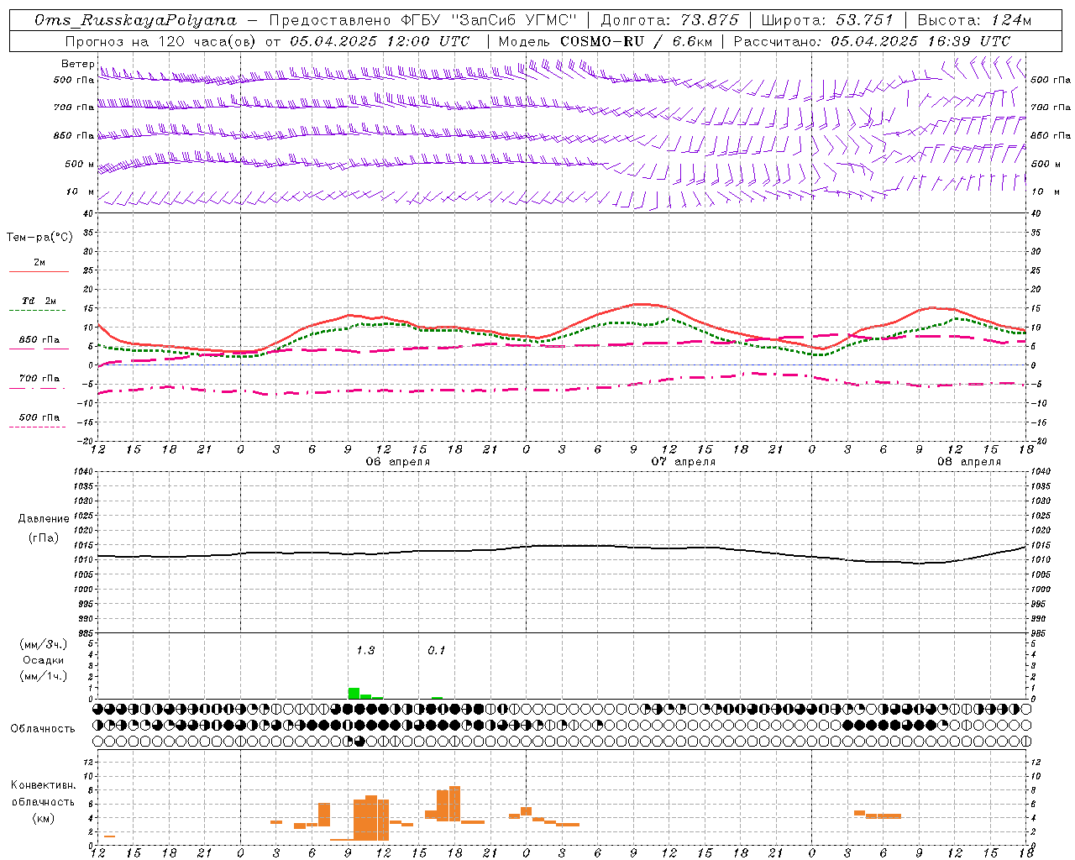Image resolution: width=1075 pixels, height=860 pixels.
Task: Click the 'Высота: 124м' header entry
Action: click(974, 20)
